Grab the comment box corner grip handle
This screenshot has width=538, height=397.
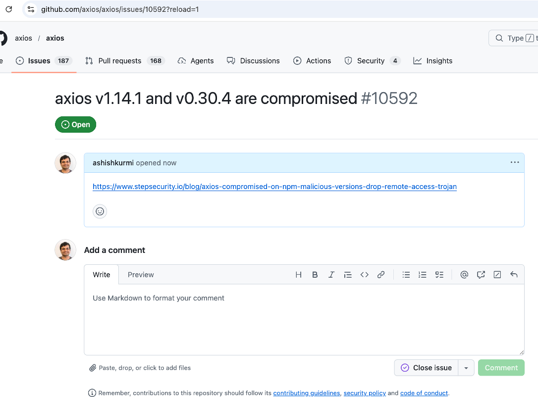[x=522, y=352]
